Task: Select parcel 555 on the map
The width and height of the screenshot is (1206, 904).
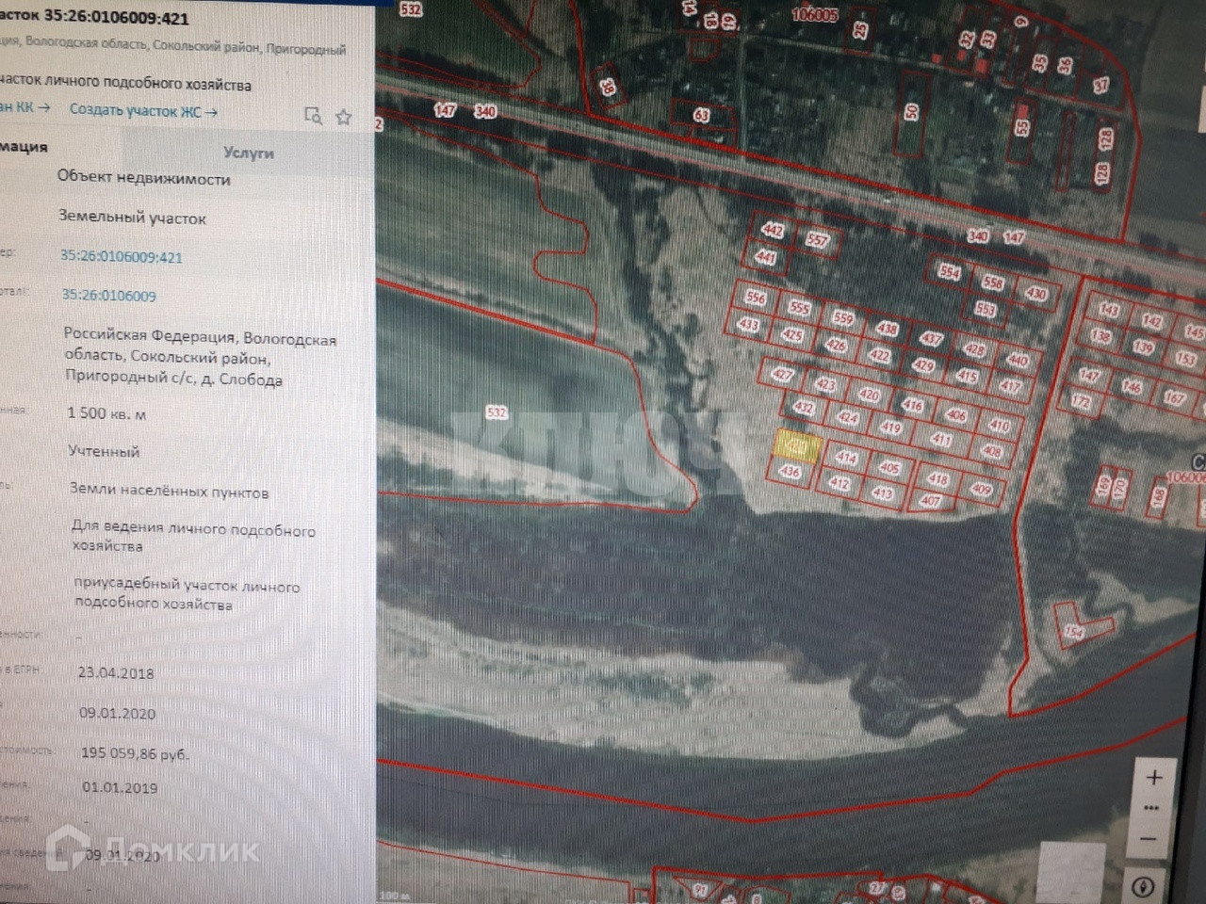Action: point(800,308)
